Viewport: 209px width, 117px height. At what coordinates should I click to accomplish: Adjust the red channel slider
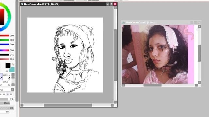click(5, 35)
